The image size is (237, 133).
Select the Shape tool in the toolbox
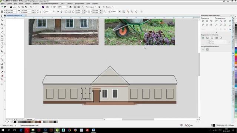tap(2, 20)
